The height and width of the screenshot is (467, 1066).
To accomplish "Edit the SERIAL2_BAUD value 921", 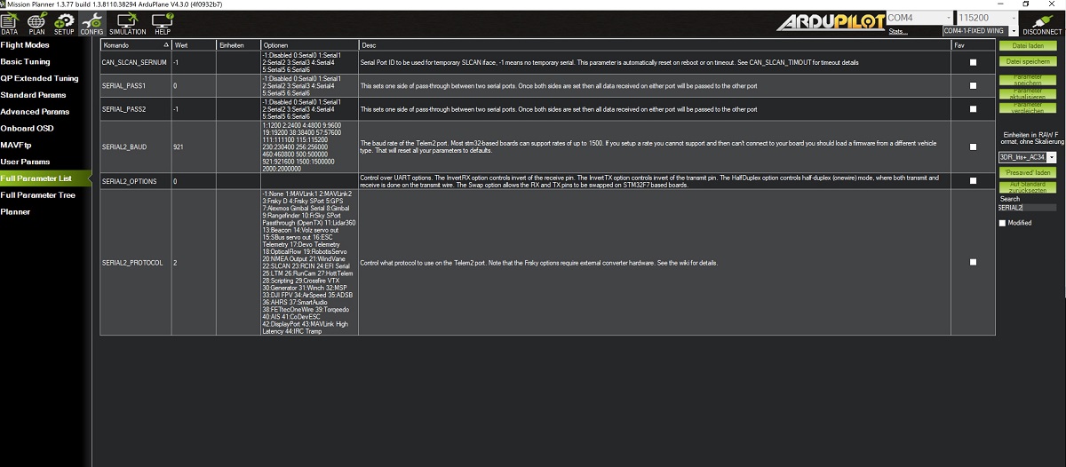I will [193, 146].
